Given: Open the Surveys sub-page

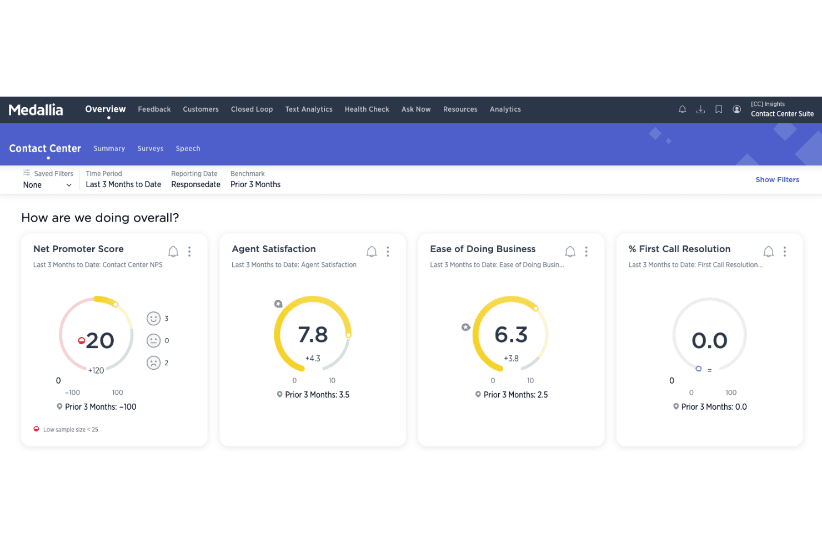Looking at the screenshot, I should click(151, 149).
